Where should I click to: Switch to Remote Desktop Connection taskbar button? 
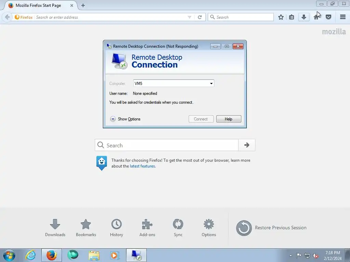(136, 255)
